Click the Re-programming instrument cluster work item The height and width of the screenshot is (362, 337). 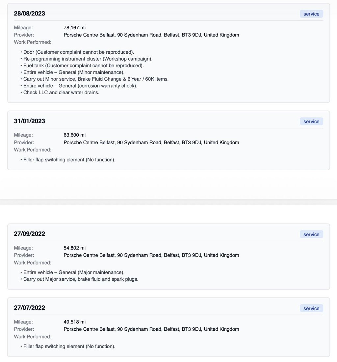pos(88,59)
